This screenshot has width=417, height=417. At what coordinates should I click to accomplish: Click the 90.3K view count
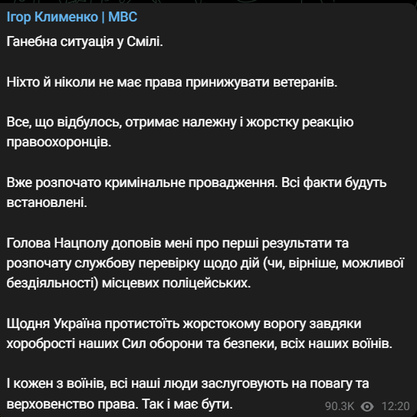(340, 406)
